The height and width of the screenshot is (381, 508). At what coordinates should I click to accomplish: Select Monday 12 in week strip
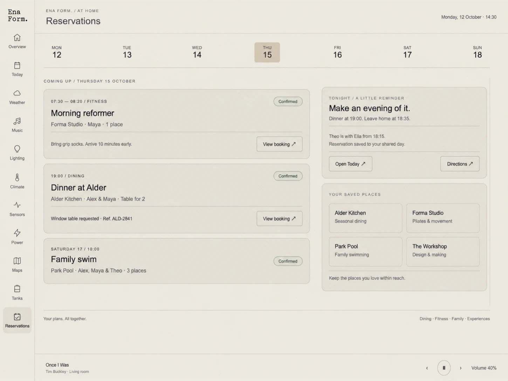click(57, 52)
